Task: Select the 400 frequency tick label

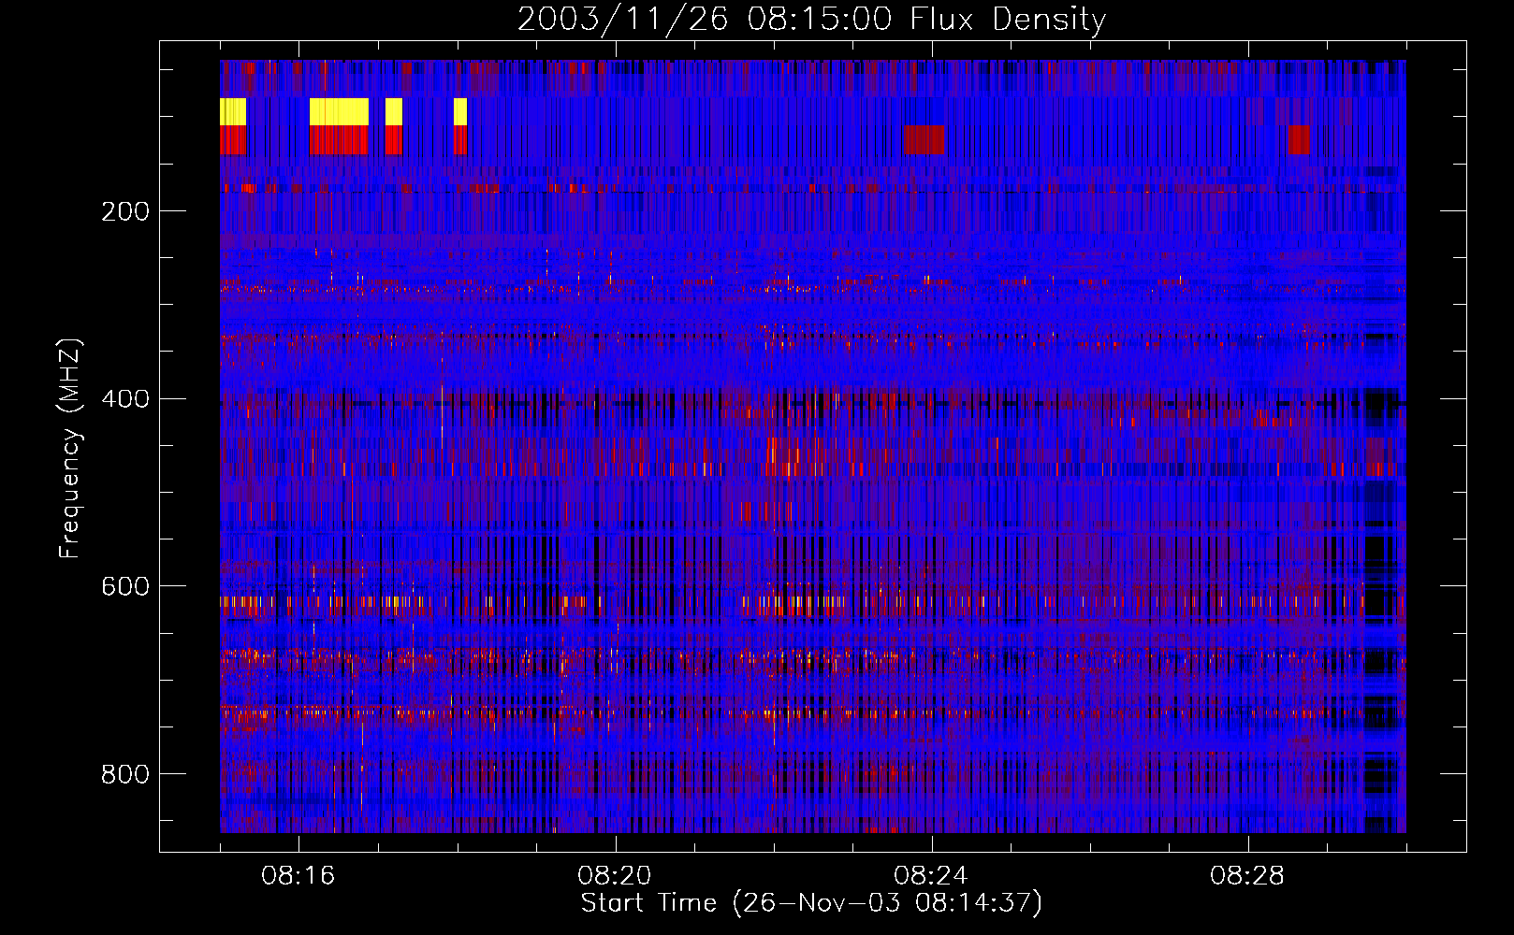Action: tap(125, 399)
